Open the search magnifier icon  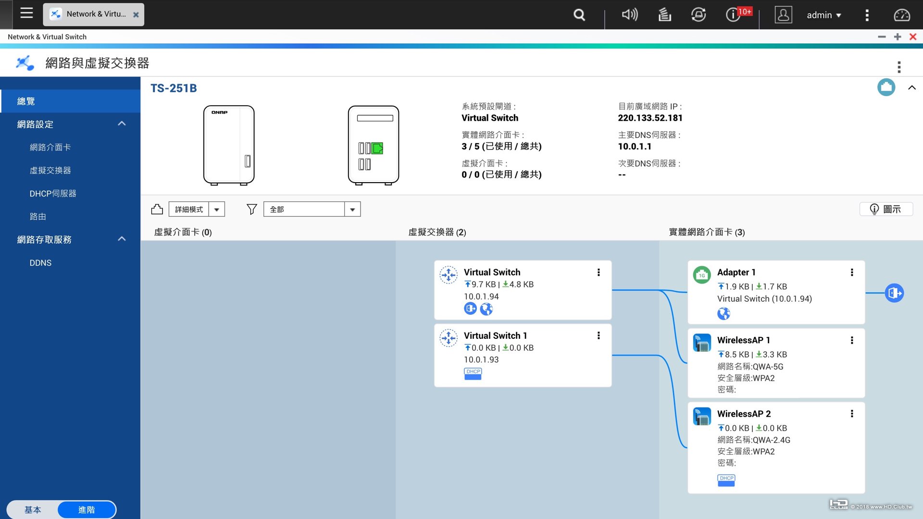[579, 15]
